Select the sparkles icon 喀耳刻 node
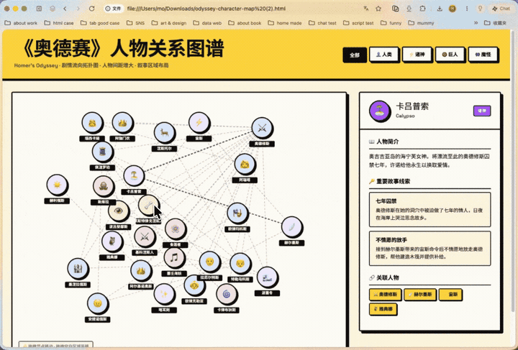518x350 pixels. click(x=164, y=294)
